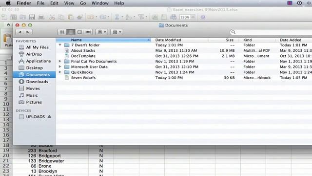Viewport: 312px width, 176px height.
Task: Select the DocTemplate file
Action: 83,56
